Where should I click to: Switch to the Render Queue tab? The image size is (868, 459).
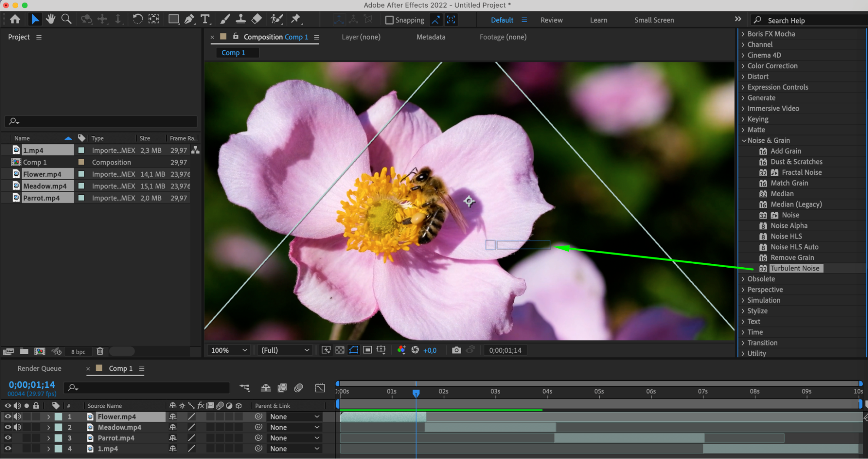point(40,368)
